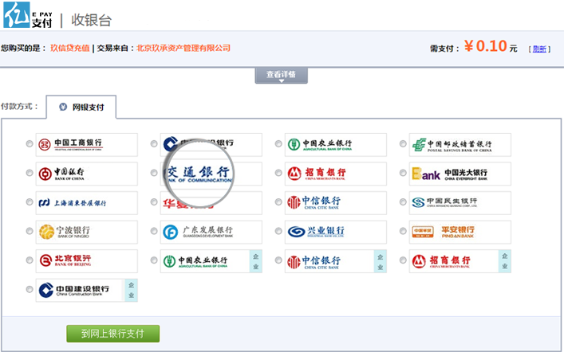Select radio button for 宁波银行
This screenshot has width=564, height=352.
[x=30, y=231]
